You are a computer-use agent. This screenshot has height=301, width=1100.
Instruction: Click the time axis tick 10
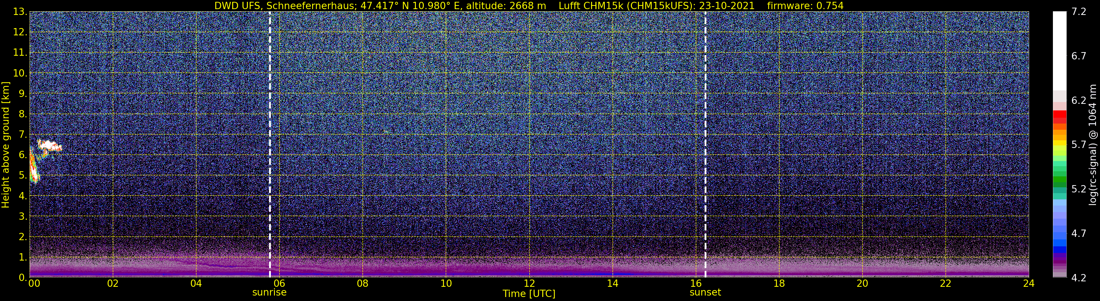point(446,284)
